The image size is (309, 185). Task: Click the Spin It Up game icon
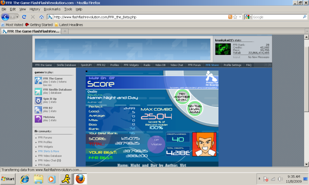pos(38,100)
